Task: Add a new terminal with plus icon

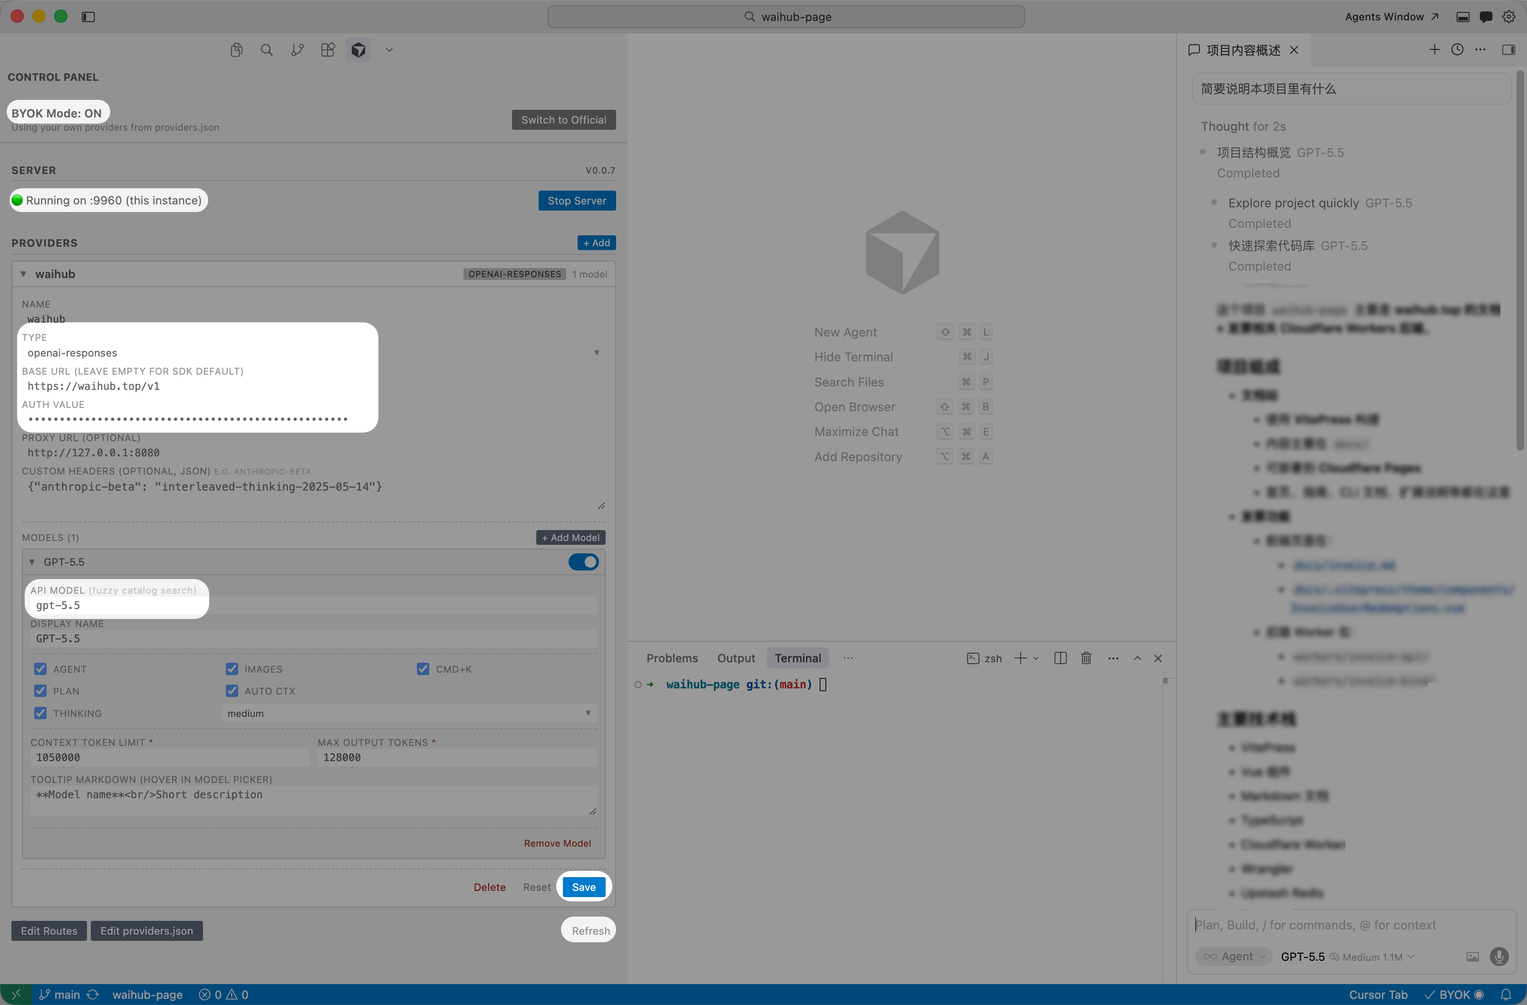Action: [x=1020, y=658]
